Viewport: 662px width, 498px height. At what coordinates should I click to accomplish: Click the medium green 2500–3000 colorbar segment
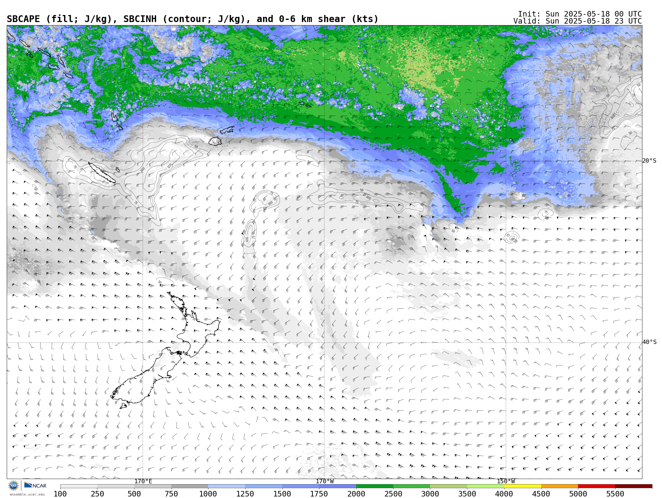point(412,486)
